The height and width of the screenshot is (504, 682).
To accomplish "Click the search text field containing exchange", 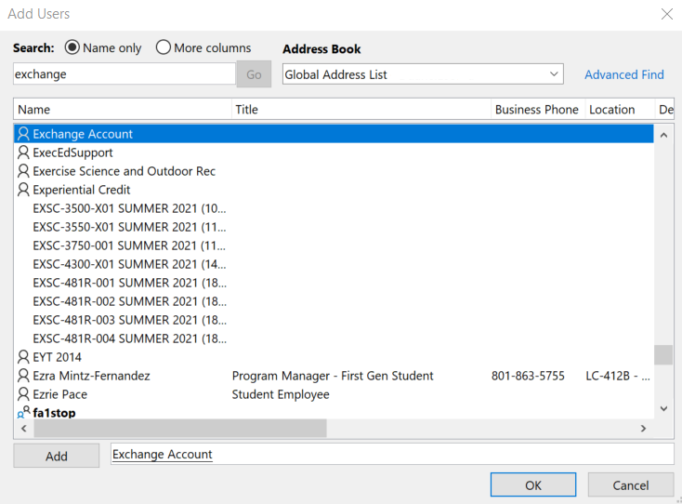I will (x=124, y=74).
